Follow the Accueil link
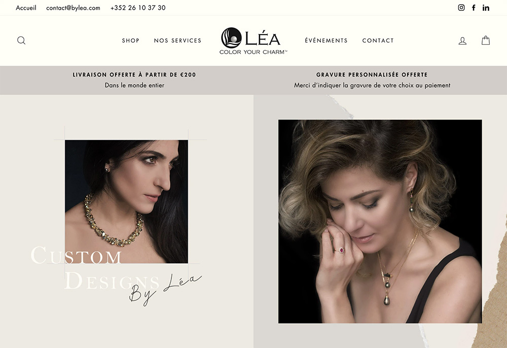The image size is (507, 348). click(x=26, y=8)
